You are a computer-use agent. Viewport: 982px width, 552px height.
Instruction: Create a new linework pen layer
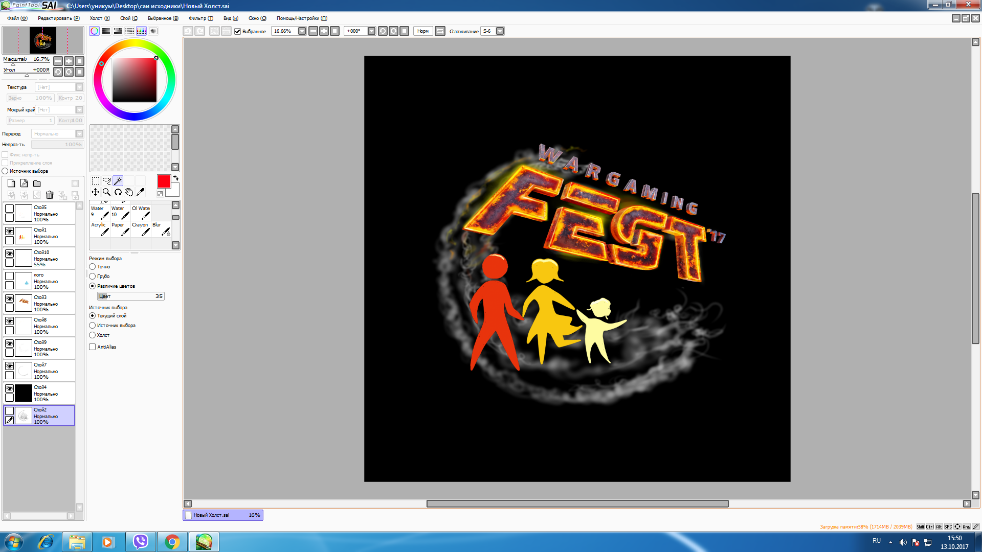coord(24,183)
